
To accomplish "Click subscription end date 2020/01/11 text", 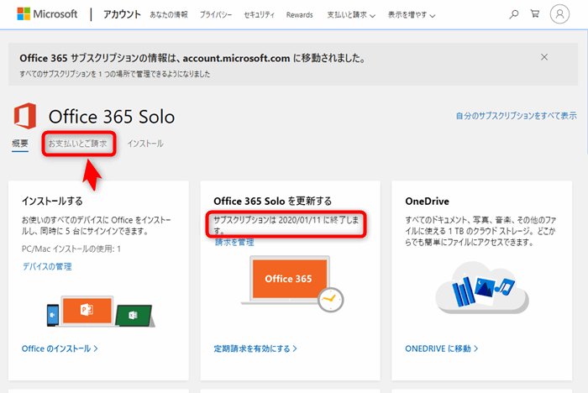I will click(x=286, y=224).
